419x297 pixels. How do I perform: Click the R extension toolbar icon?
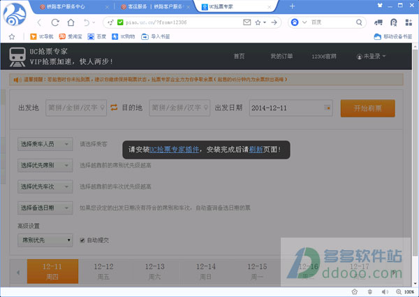click(x=394, y=22)
